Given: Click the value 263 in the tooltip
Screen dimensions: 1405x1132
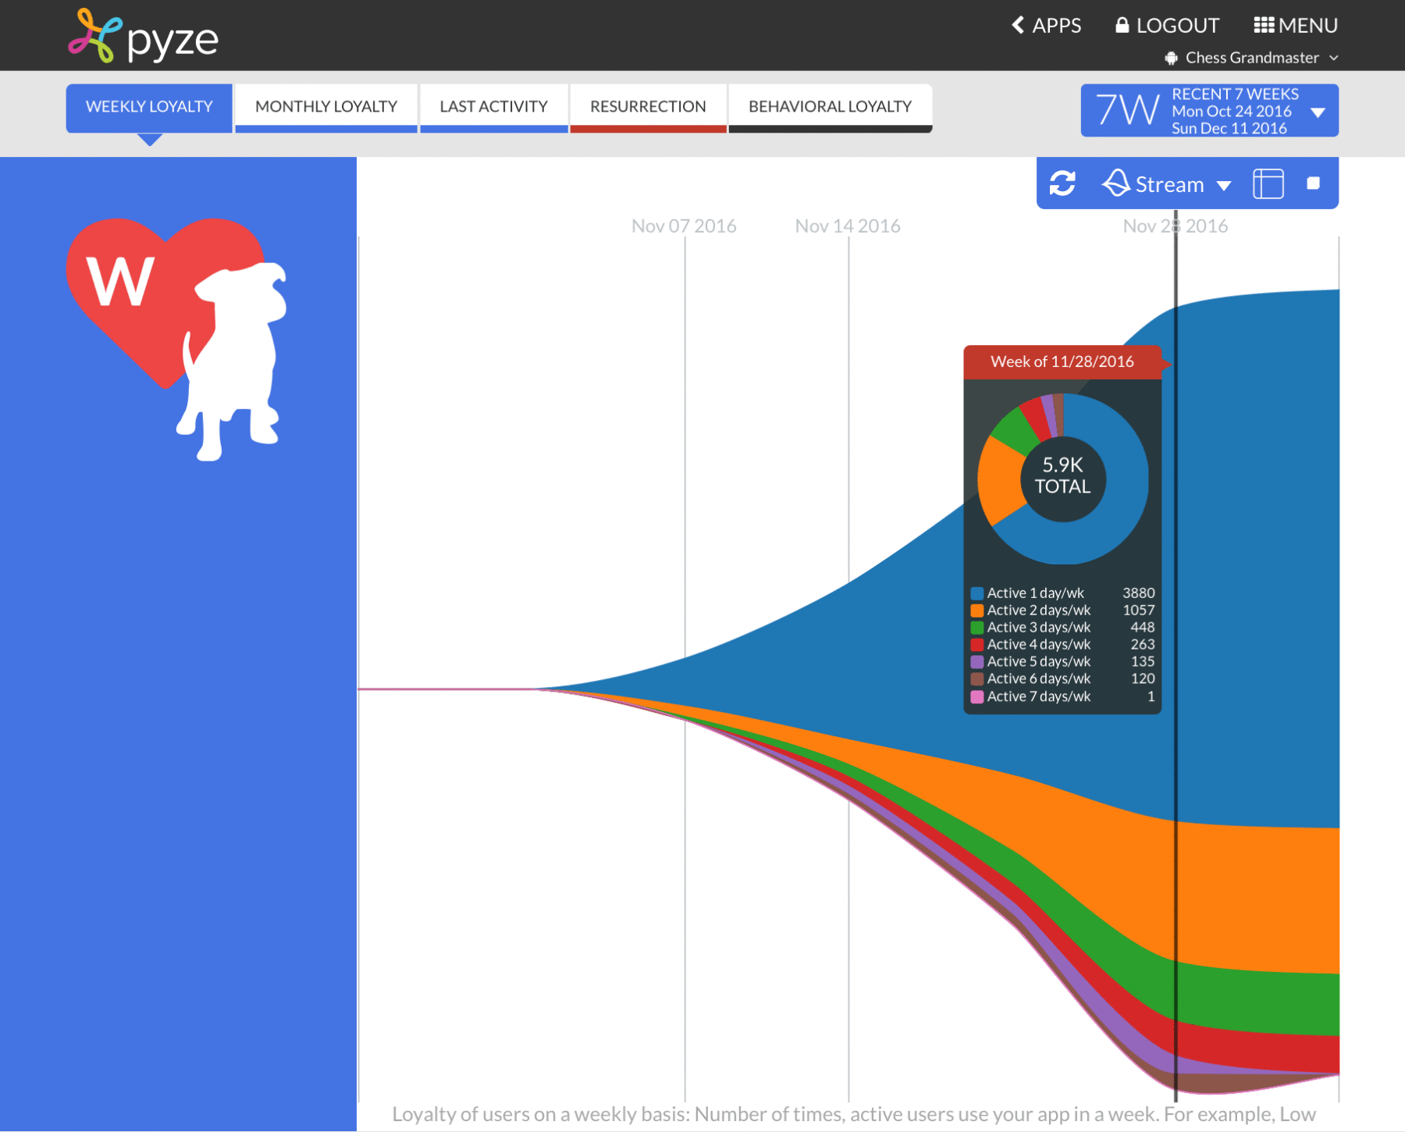Looking at the screenshot, I should click(1143, 645).
